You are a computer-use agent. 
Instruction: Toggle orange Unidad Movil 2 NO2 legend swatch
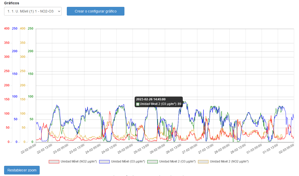[203, 161]
